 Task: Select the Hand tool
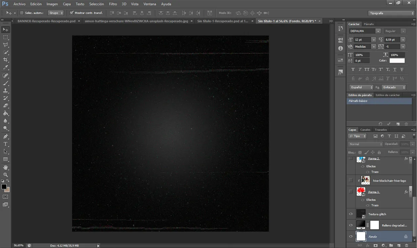(6, 167)
